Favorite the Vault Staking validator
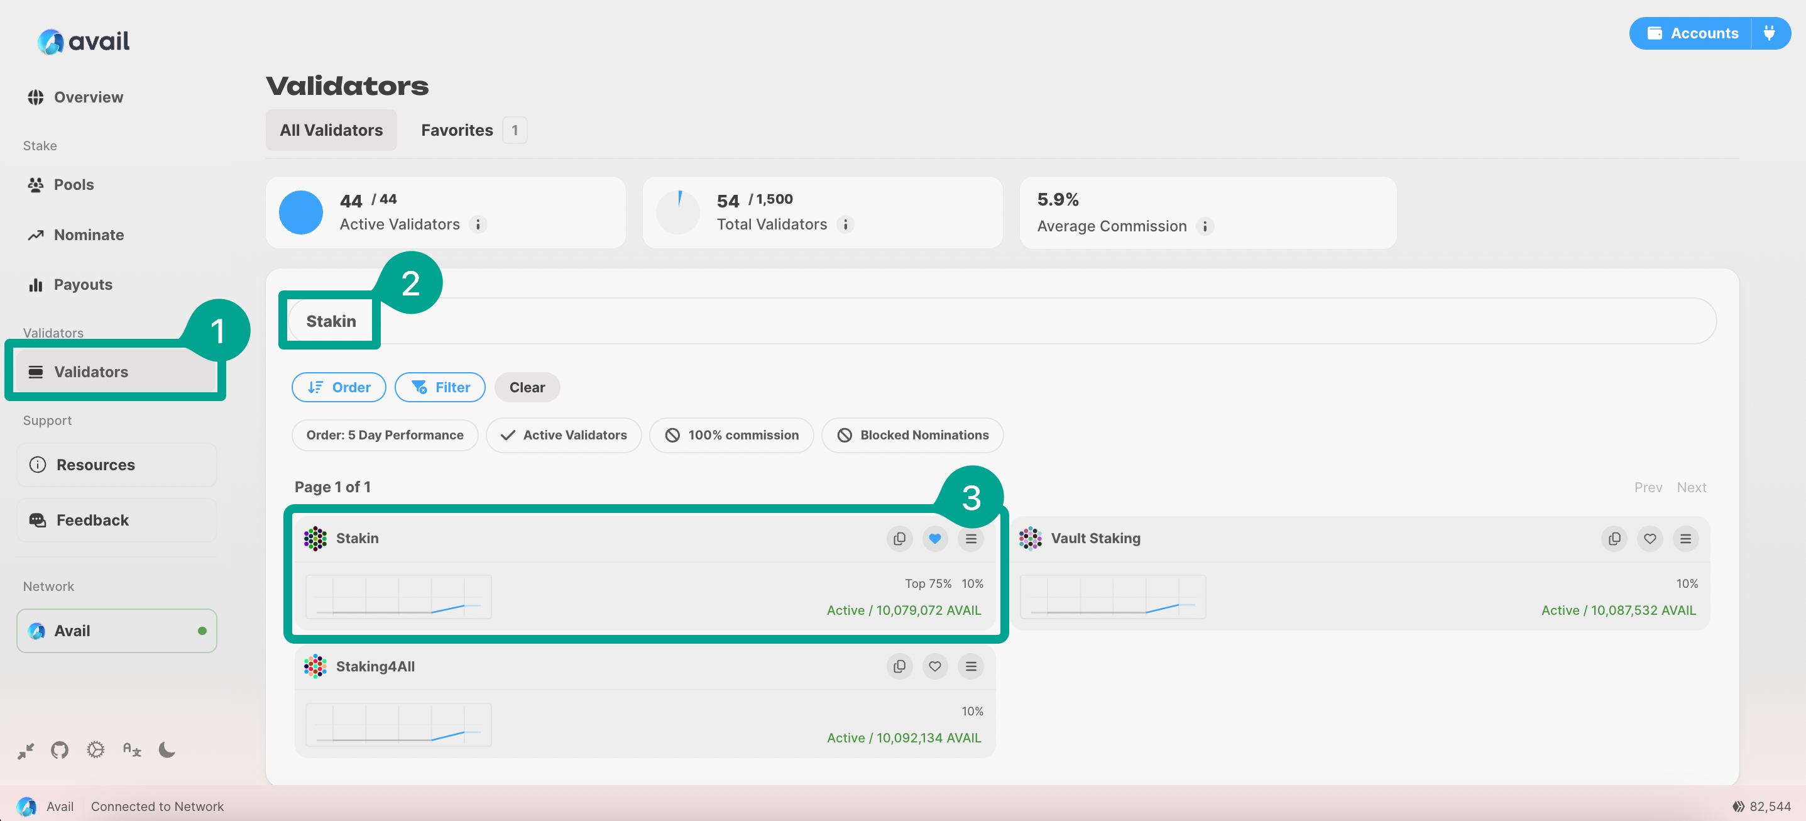This screenshot has width=1806, height=821. coord(1650,539)
